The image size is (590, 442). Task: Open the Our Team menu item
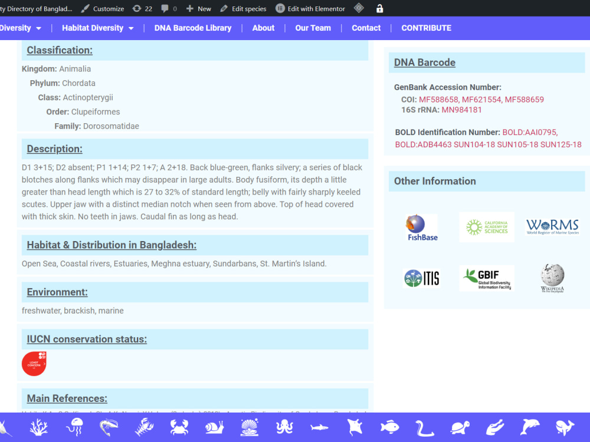[313, 28]
